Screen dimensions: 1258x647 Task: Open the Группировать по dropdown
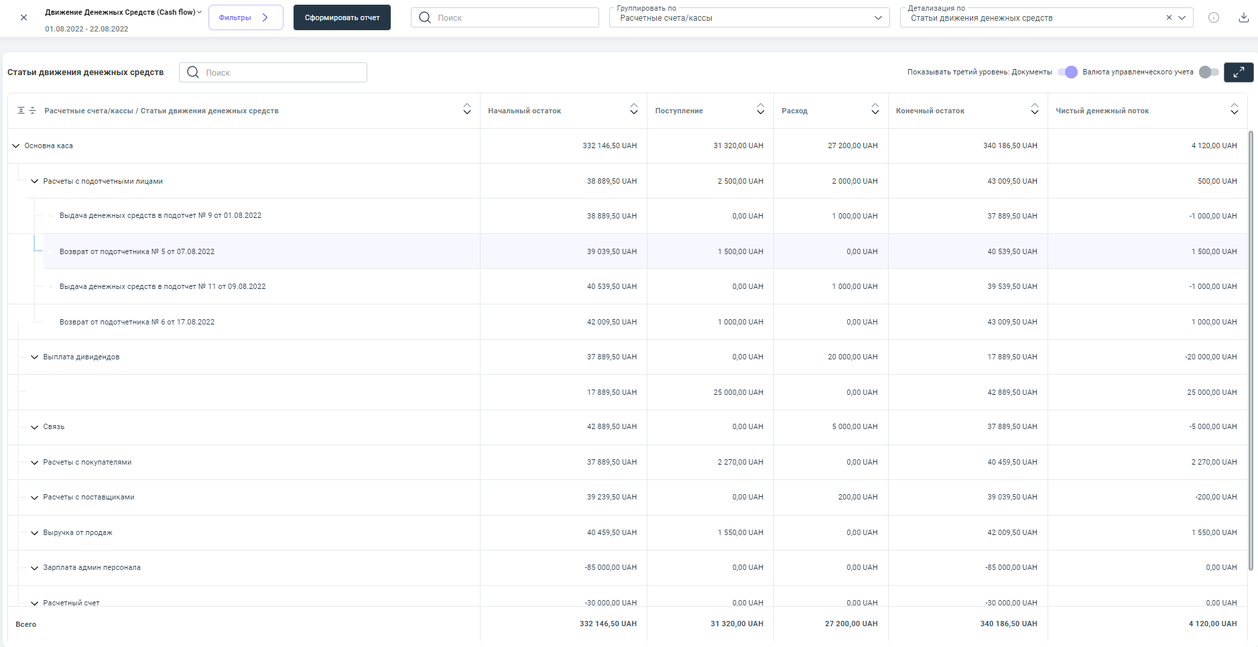click(x=749, y=18)
